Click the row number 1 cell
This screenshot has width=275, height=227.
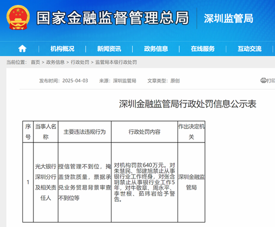[x=28, y=182]
